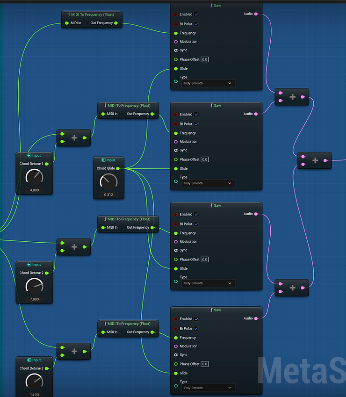Uncheck Enabled on the topmost Saw node
This screenshot has height=397, width=346.
coord(196,14)
